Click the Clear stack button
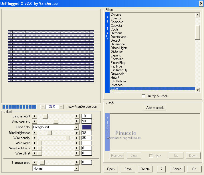204x175 pixels. 134,156
